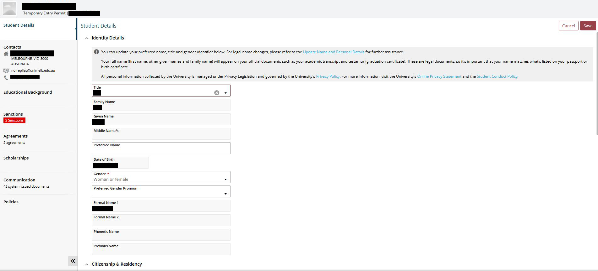Open the Agreements sidebar item
The image size is (598, 271).
click(16, 136)
